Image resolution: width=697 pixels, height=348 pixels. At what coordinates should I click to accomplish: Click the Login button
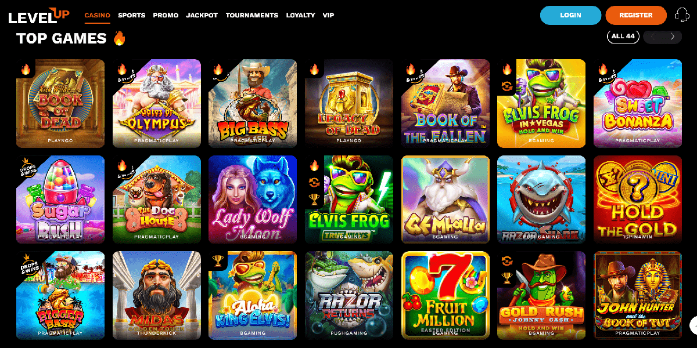[x=570, y=15]
